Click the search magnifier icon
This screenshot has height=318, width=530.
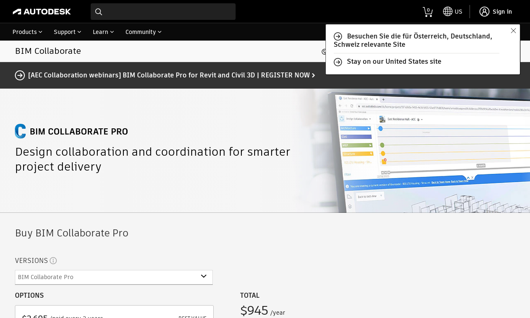coord(99,12)
